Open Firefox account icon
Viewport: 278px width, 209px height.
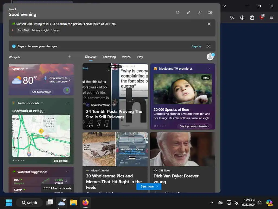point(242,17)
